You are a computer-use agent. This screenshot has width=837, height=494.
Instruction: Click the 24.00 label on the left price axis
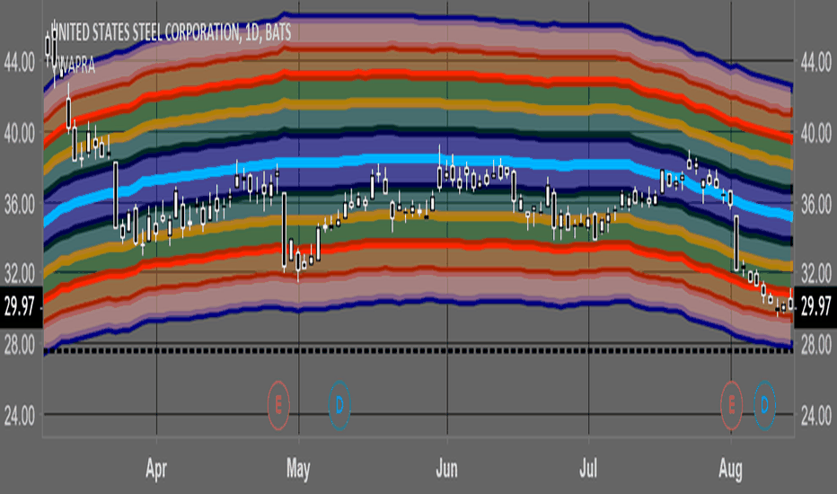[x=20, y=416]
